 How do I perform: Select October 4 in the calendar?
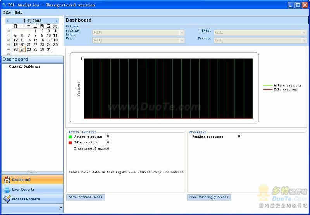point(55,31)
